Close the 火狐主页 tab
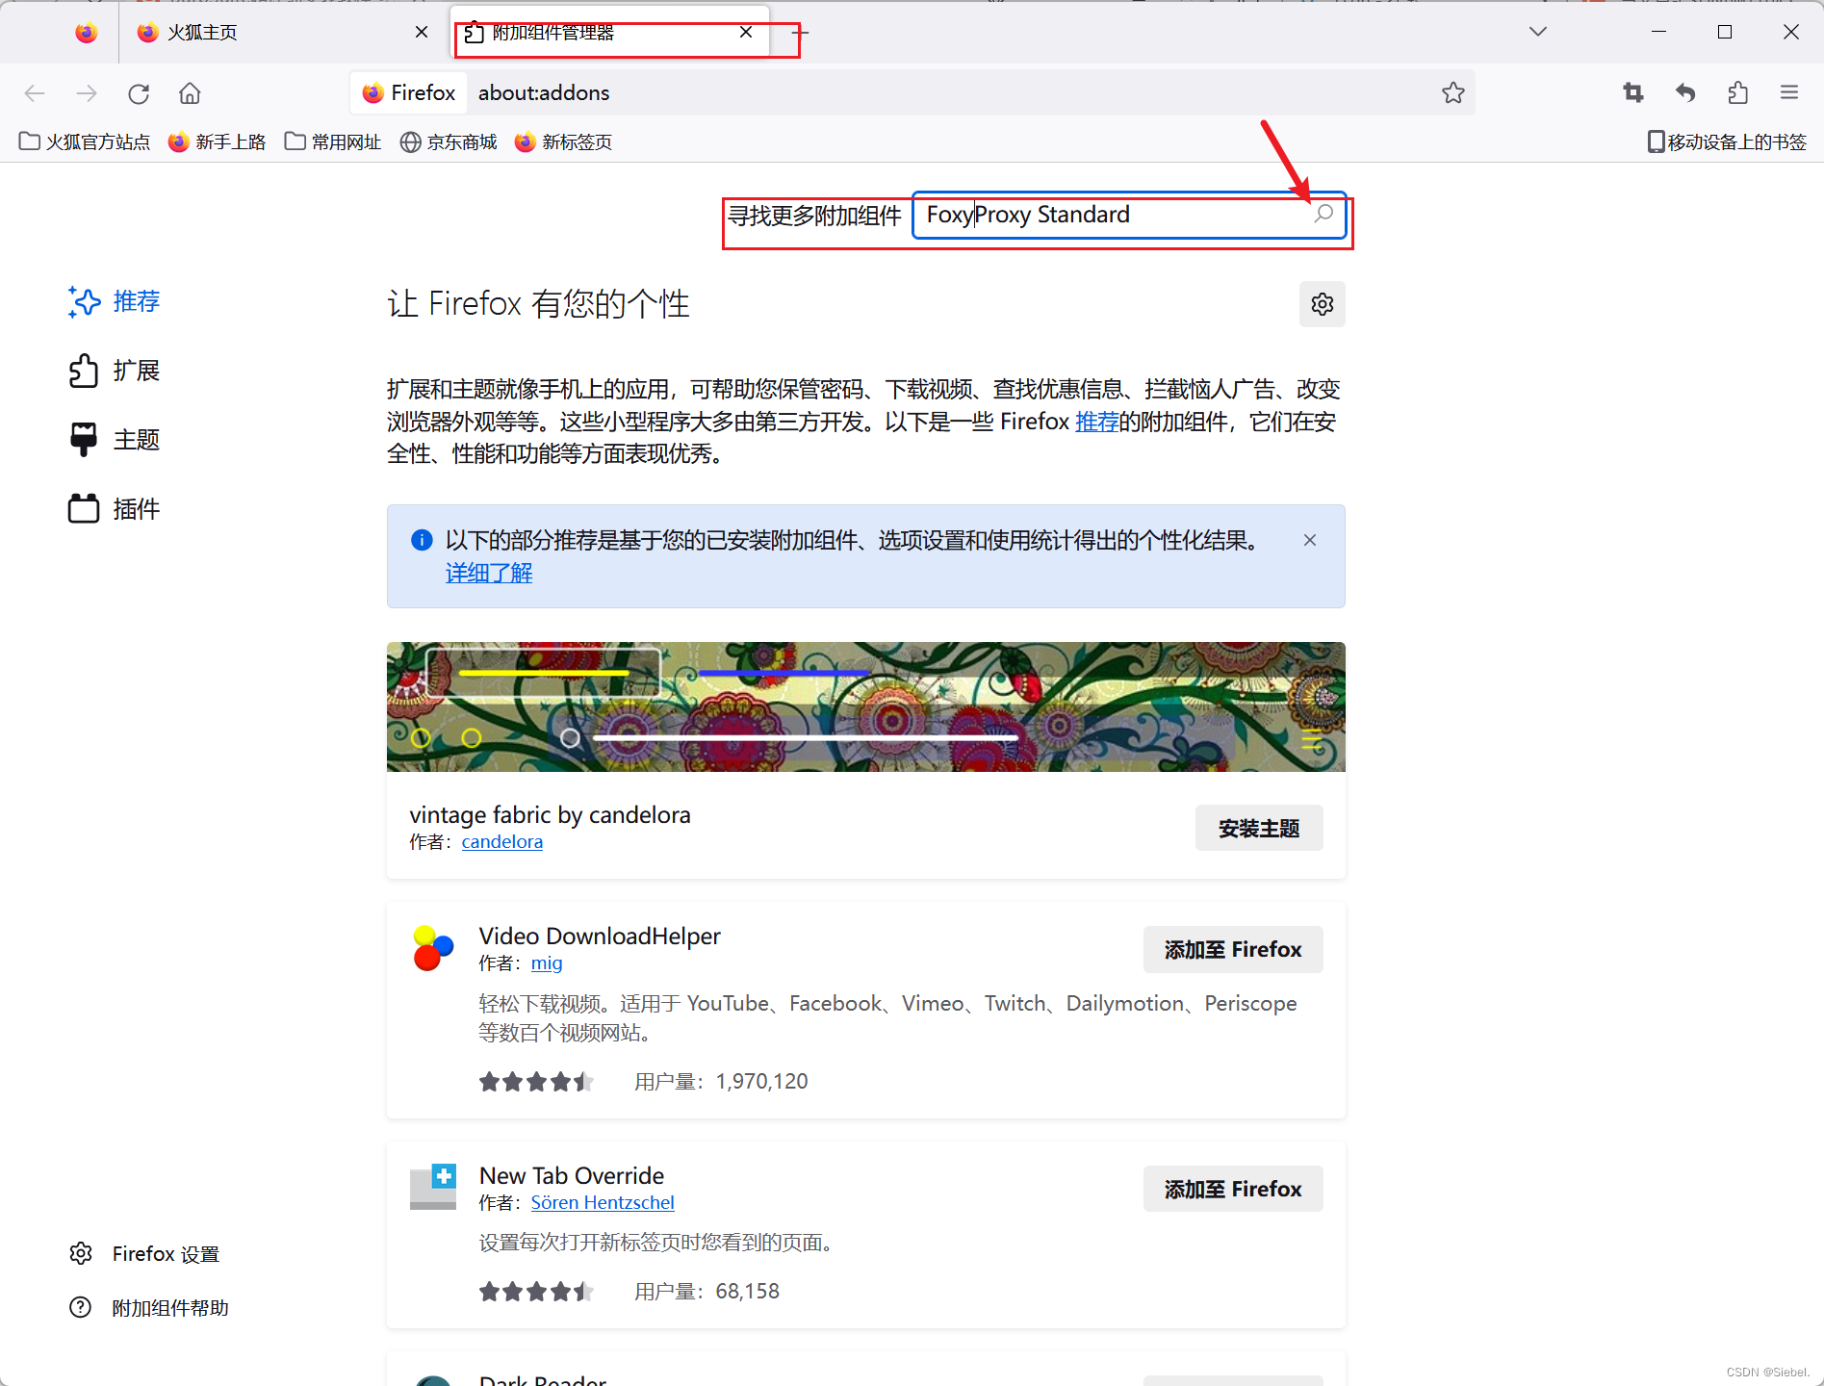 tap(422, 32)
